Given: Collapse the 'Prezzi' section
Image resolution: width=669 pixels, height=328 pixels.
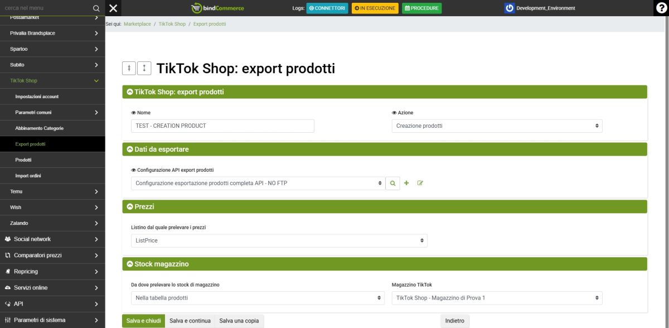Looking at the screenshot, I should point(385,206).
